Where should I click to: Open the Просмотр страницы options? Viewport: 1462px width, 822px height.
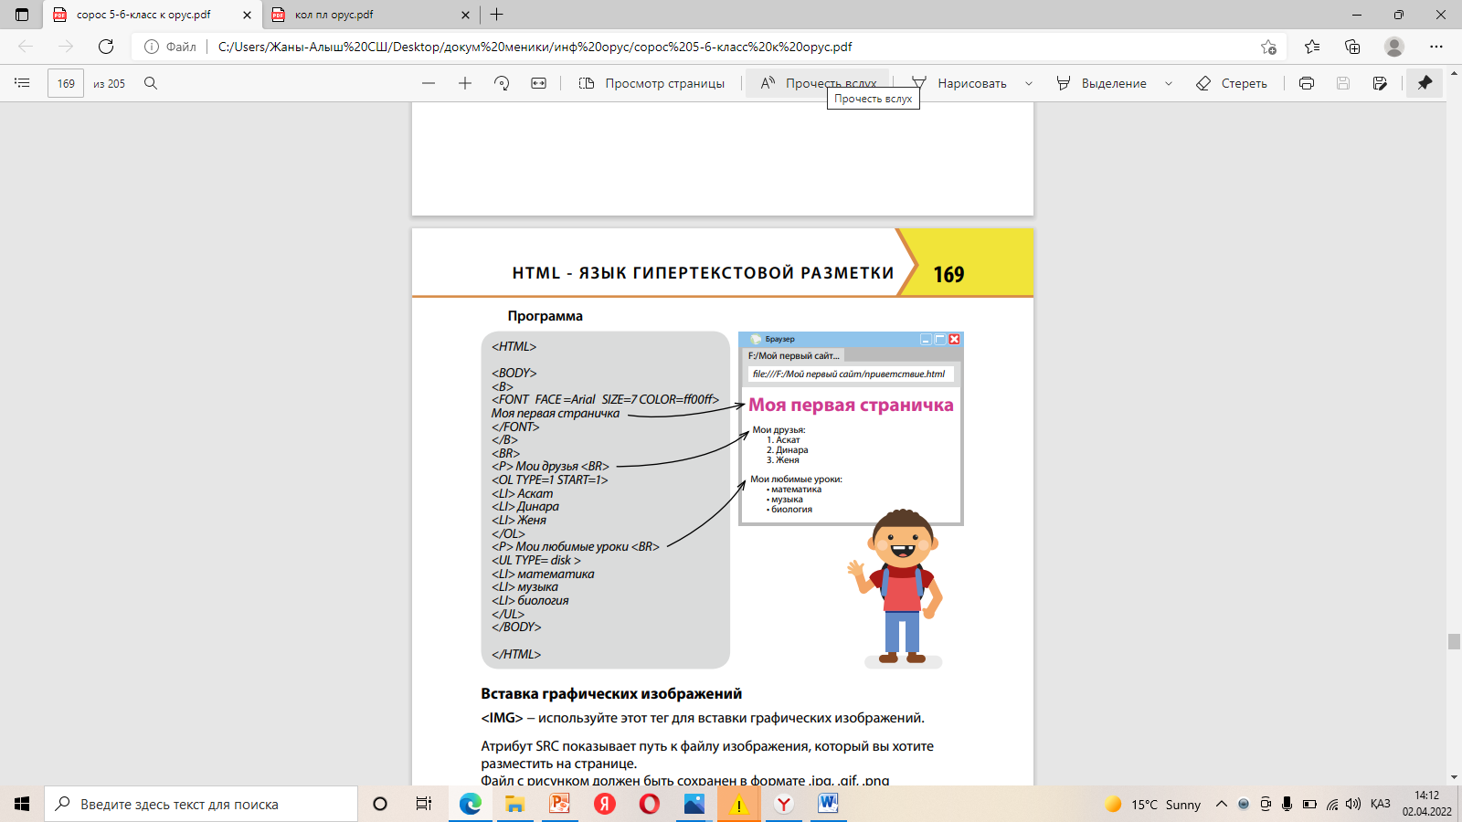[652, 83]
